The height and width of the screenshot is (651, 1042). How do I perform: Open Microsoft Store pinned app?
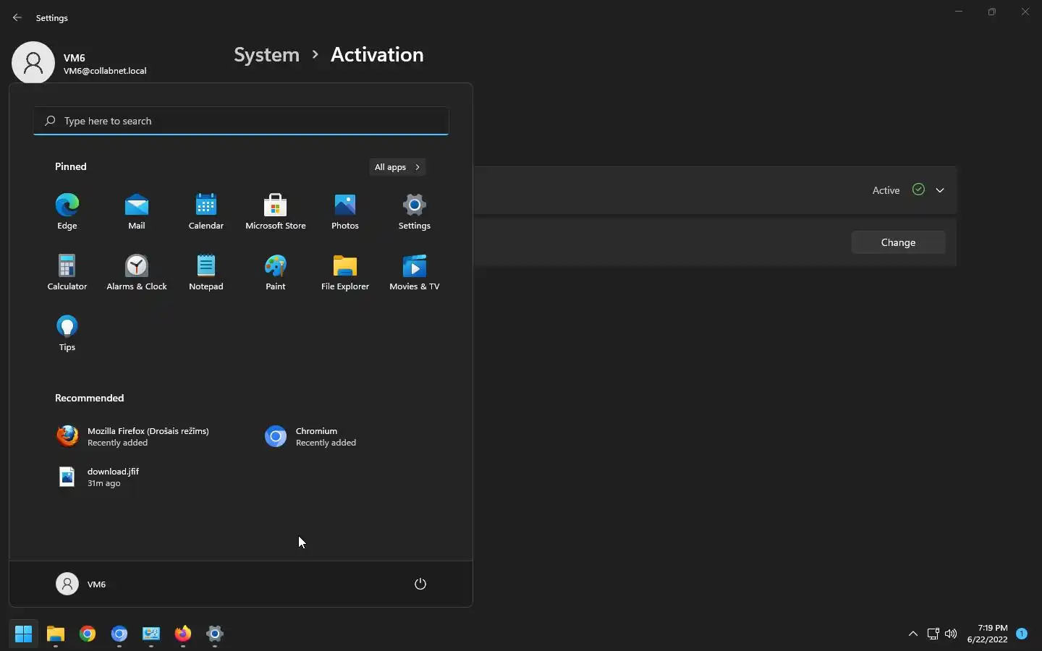(276, 211)
